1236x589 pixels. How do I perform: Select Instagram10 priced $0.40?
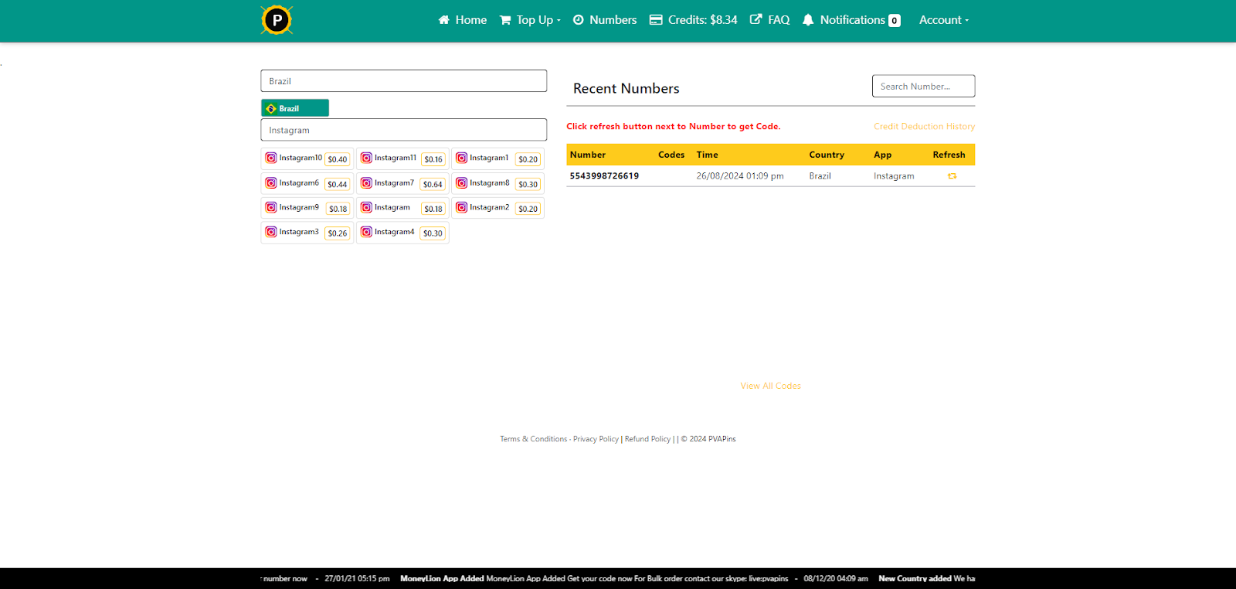pyautogui.click(x=307, y=158)
